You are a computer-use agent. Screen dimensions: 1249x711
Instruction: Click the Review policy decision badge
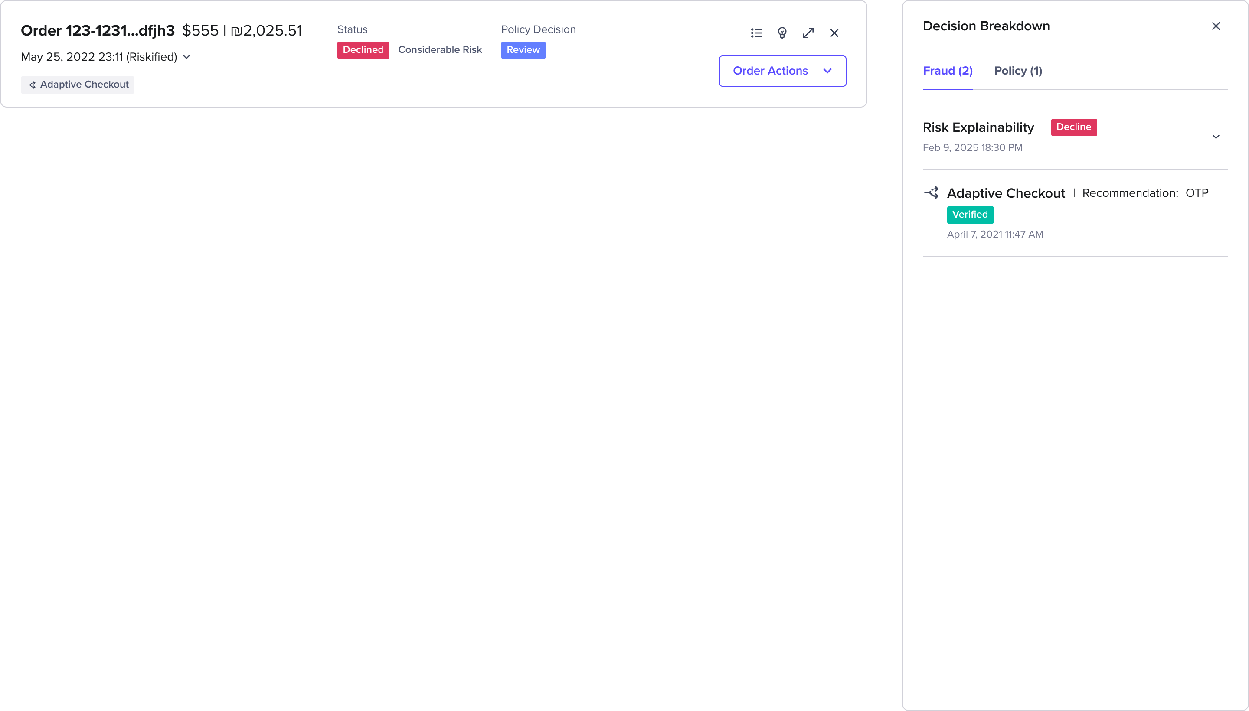[523, 50]
